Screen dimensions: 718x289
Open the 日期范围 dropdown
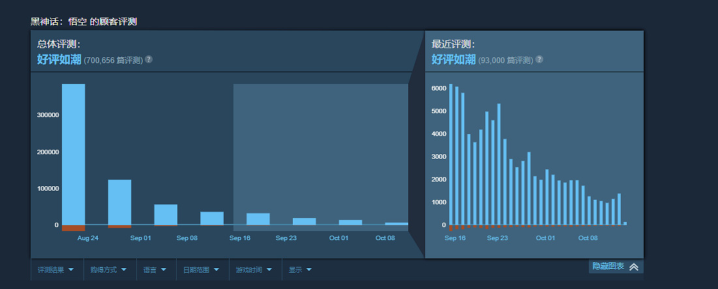(x=202, y=269)
